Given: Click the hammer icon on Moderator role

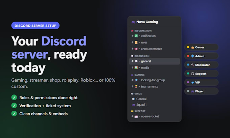Looking at the screenshot, I should [192, 65].
